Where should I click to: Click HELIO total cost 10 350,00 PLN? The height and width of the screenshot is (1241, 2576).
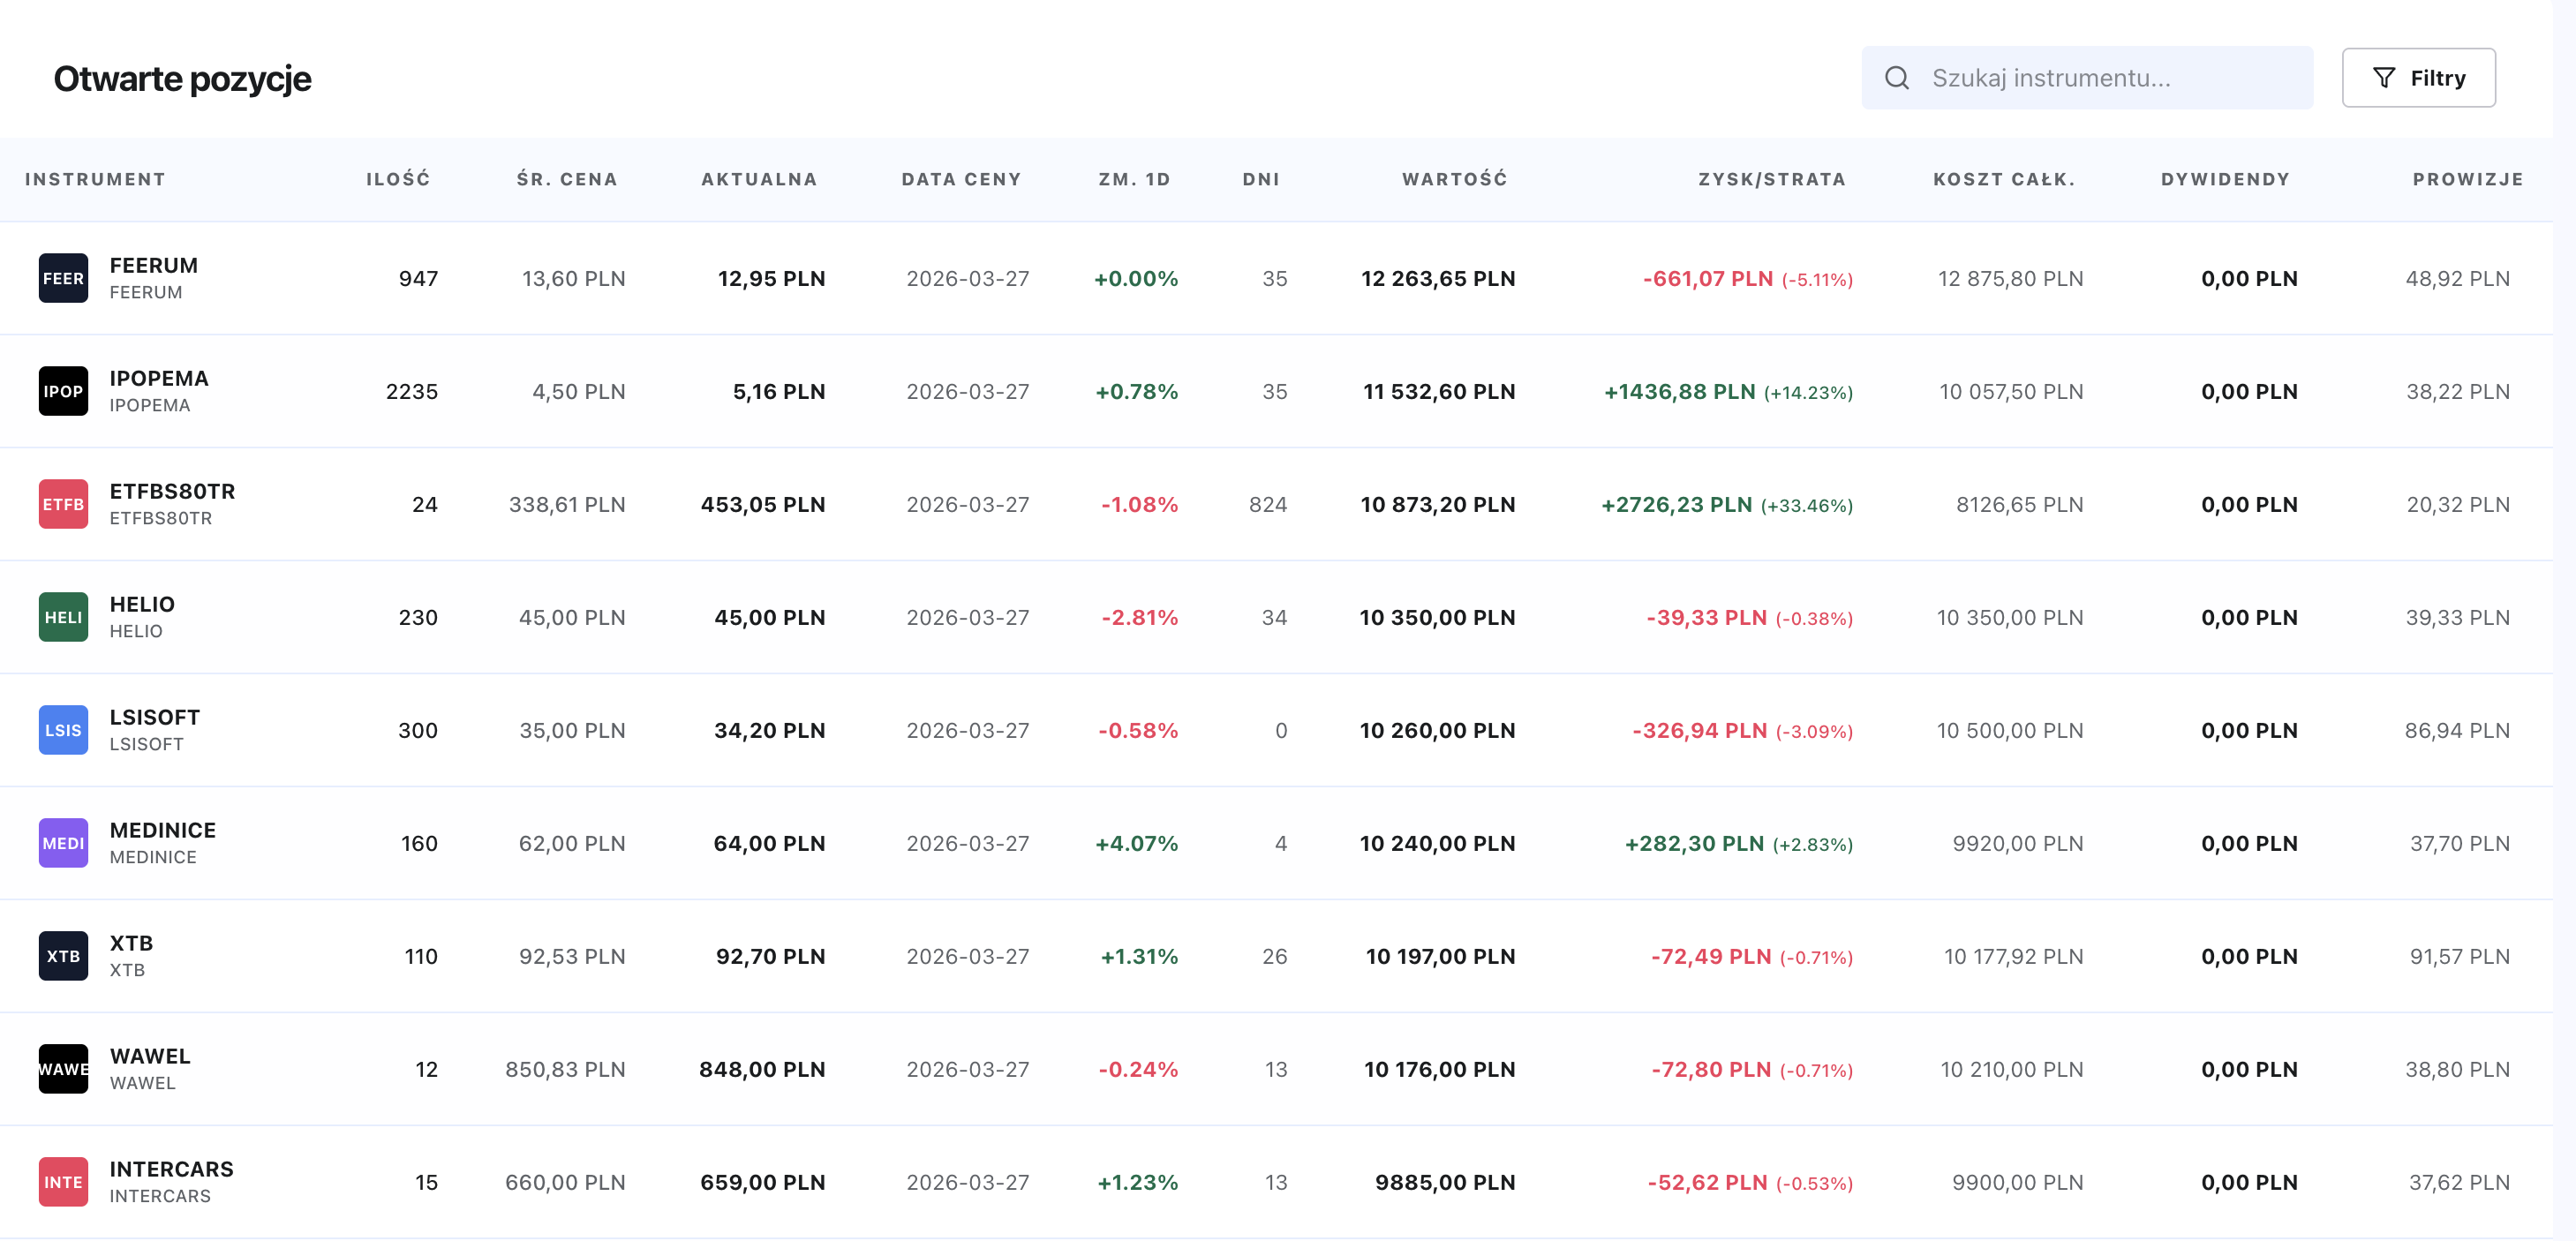[x=2010, y=618]
